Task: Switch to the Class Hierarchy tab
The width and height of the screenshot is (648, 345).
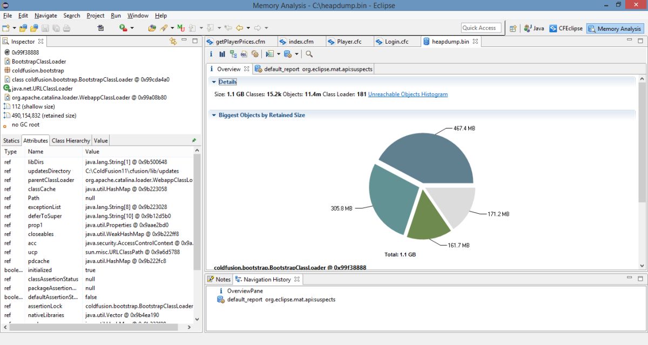Action: (x=71, y=140)
